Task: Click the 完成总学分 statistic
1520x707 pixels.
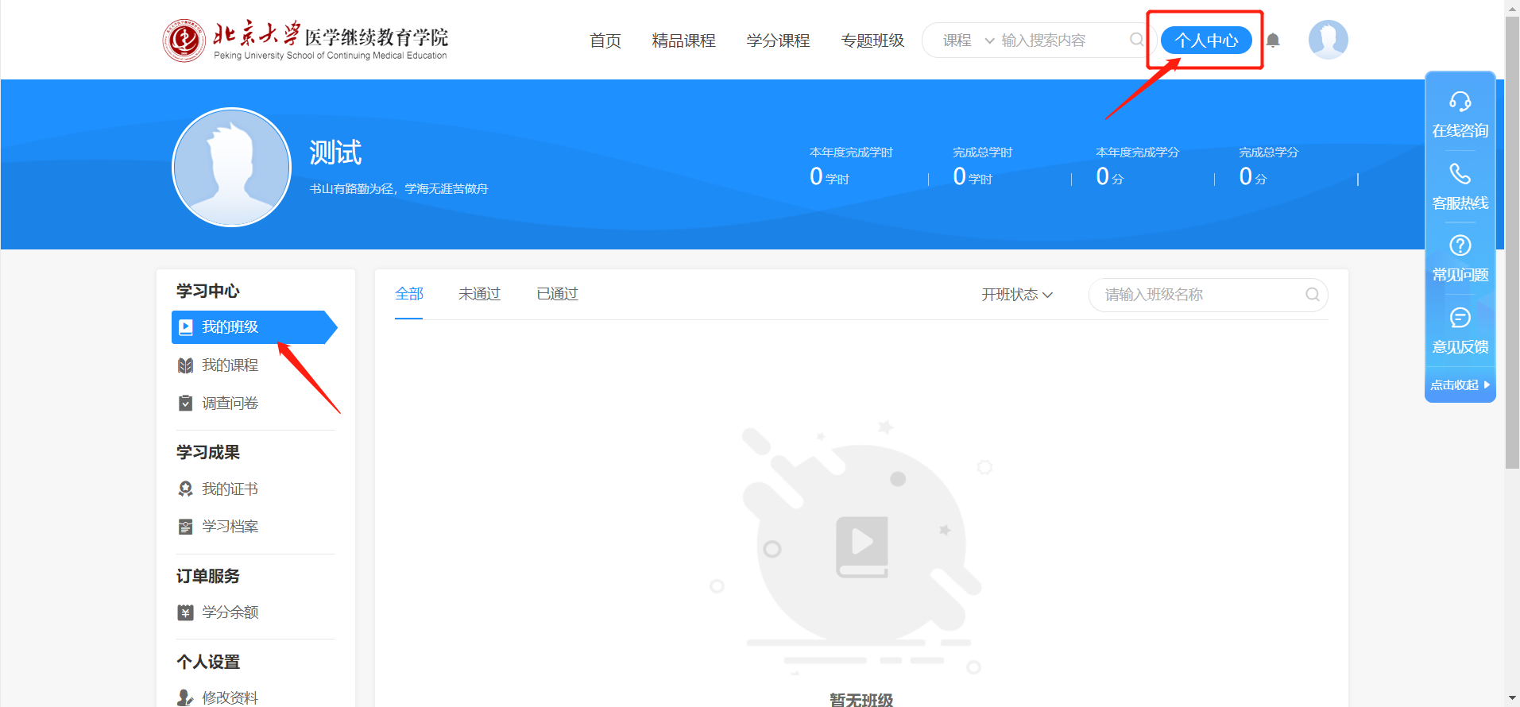Action: (x=1269, y=167)
